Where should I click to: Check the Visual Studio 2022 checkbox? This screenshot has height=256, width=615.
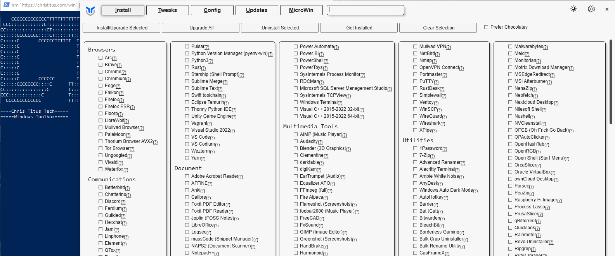(x=187, y=130)
